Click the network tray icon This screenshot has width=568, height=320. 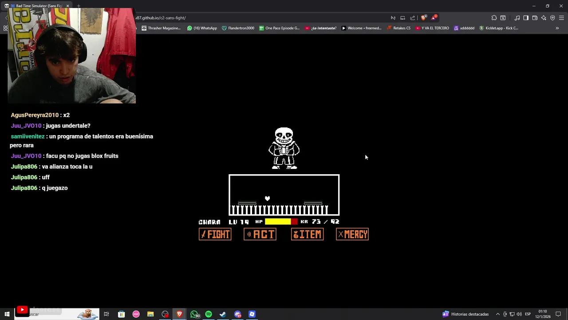click(x=512, y=314)
